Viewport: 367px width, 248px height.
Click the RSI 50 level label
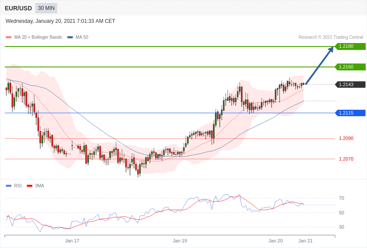[x=342, y=213]
